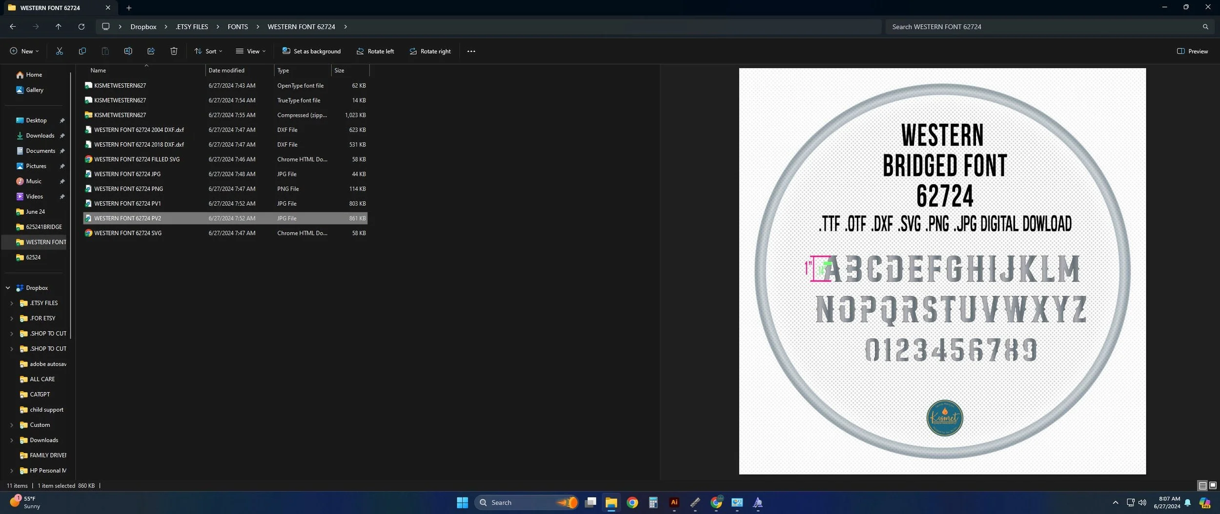
Task: Click the taskbar Search box
Action: pyautogui.click(x=526, y=502)
